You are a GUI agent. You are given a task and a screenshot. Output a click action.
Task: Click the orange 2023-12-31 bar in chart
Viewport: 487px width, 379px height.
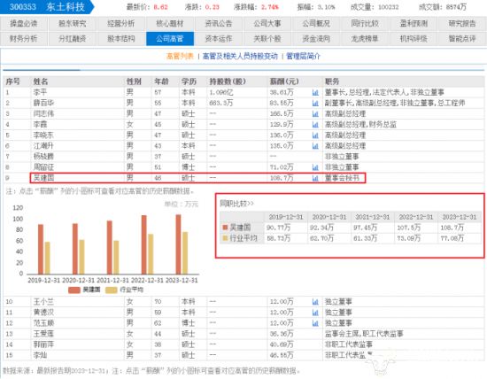point(178,244)
